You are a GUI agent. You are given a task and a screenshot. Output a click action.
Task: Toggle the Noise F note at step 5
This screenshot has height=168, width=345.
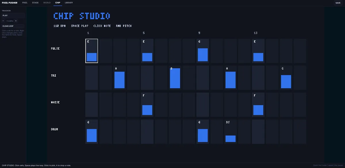coord(147,105)
